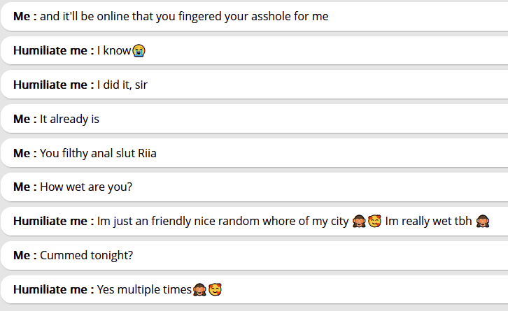The height and width of the screenshot is (311, 508).
Task: Click "Humiliate me" name beside "I did it, sir"
Action: pos(50,85)
